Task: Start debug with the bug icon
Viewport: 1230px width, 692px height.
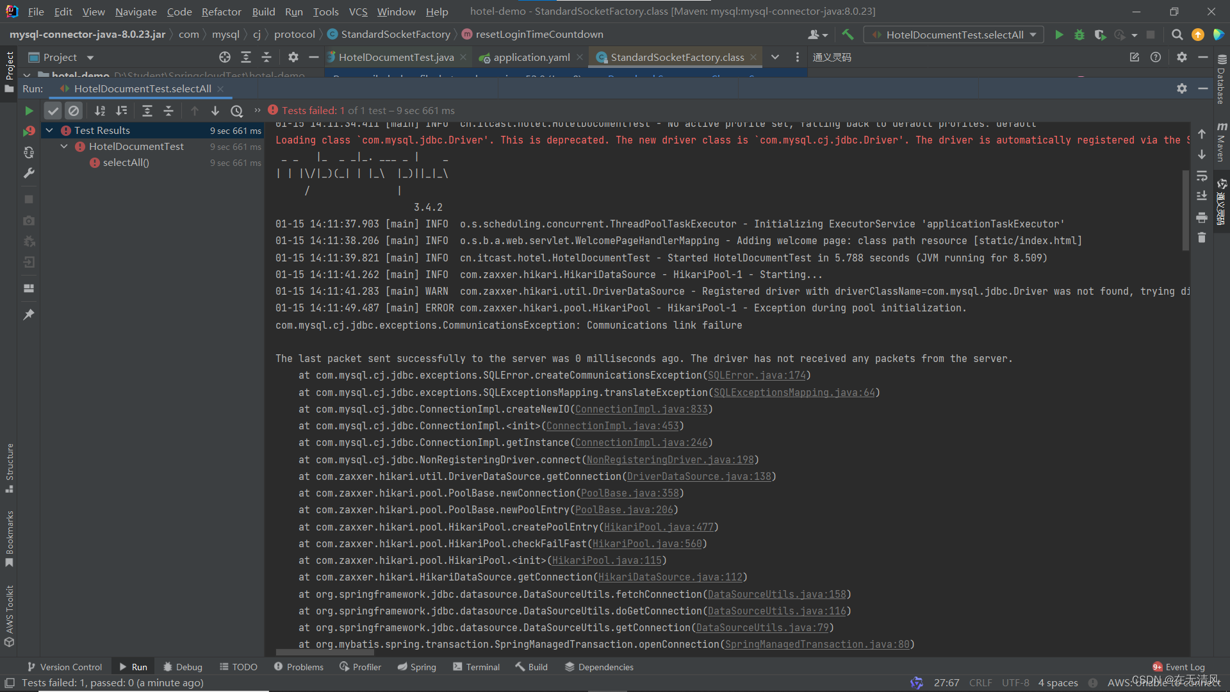Action: [1079, 35]
